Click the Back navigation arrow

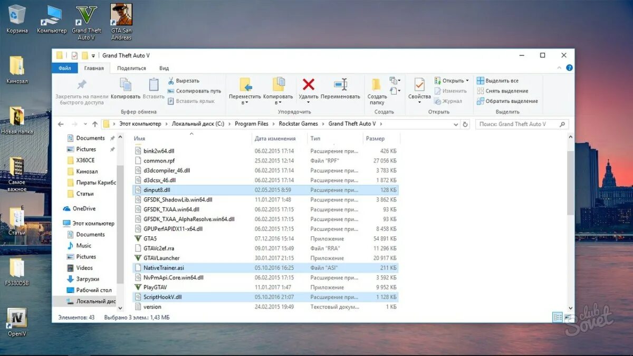tap(61, 124)
